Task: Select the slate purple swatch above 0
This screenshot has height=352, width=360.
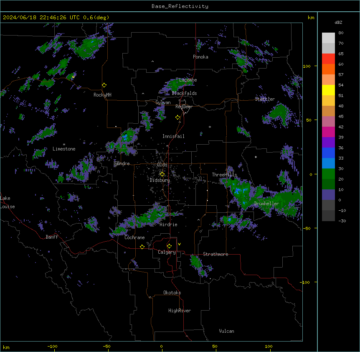Action: coord(328,195)
